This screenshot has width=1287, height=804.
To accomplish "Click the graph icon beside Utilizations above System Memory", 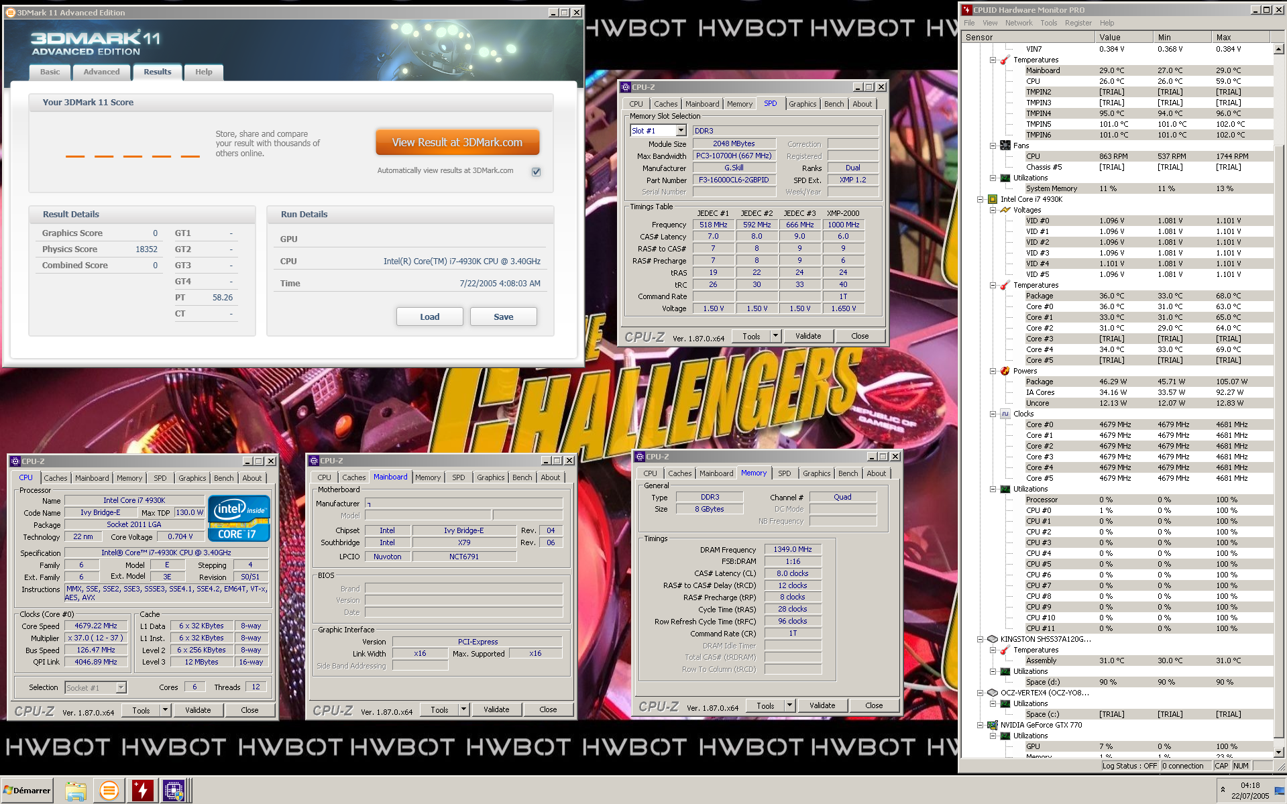I will [x=1005, y=178].
